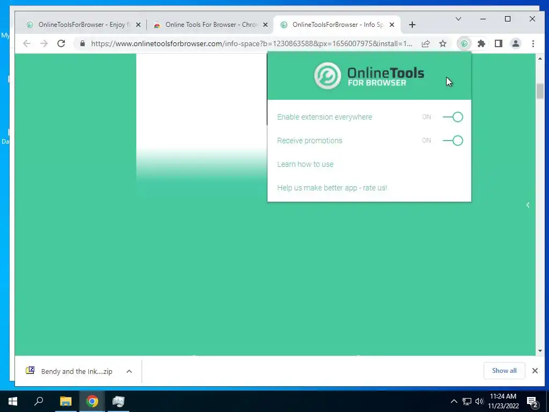Screen dimensions: 549x412
Task: Expand the tab search dropdown chevron
Action: [x=458, y=19]
